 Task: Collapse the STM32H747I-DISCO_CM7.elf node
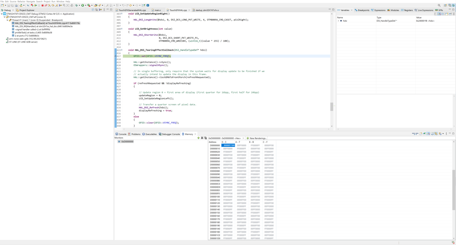coord(5,17)
